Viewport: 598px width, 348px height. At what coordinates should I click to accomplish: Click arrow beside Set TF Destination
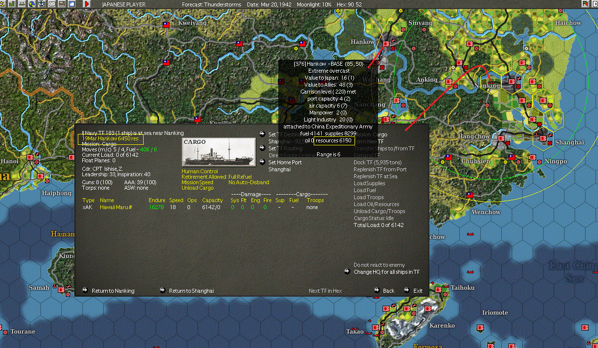(x=262, y=134)
